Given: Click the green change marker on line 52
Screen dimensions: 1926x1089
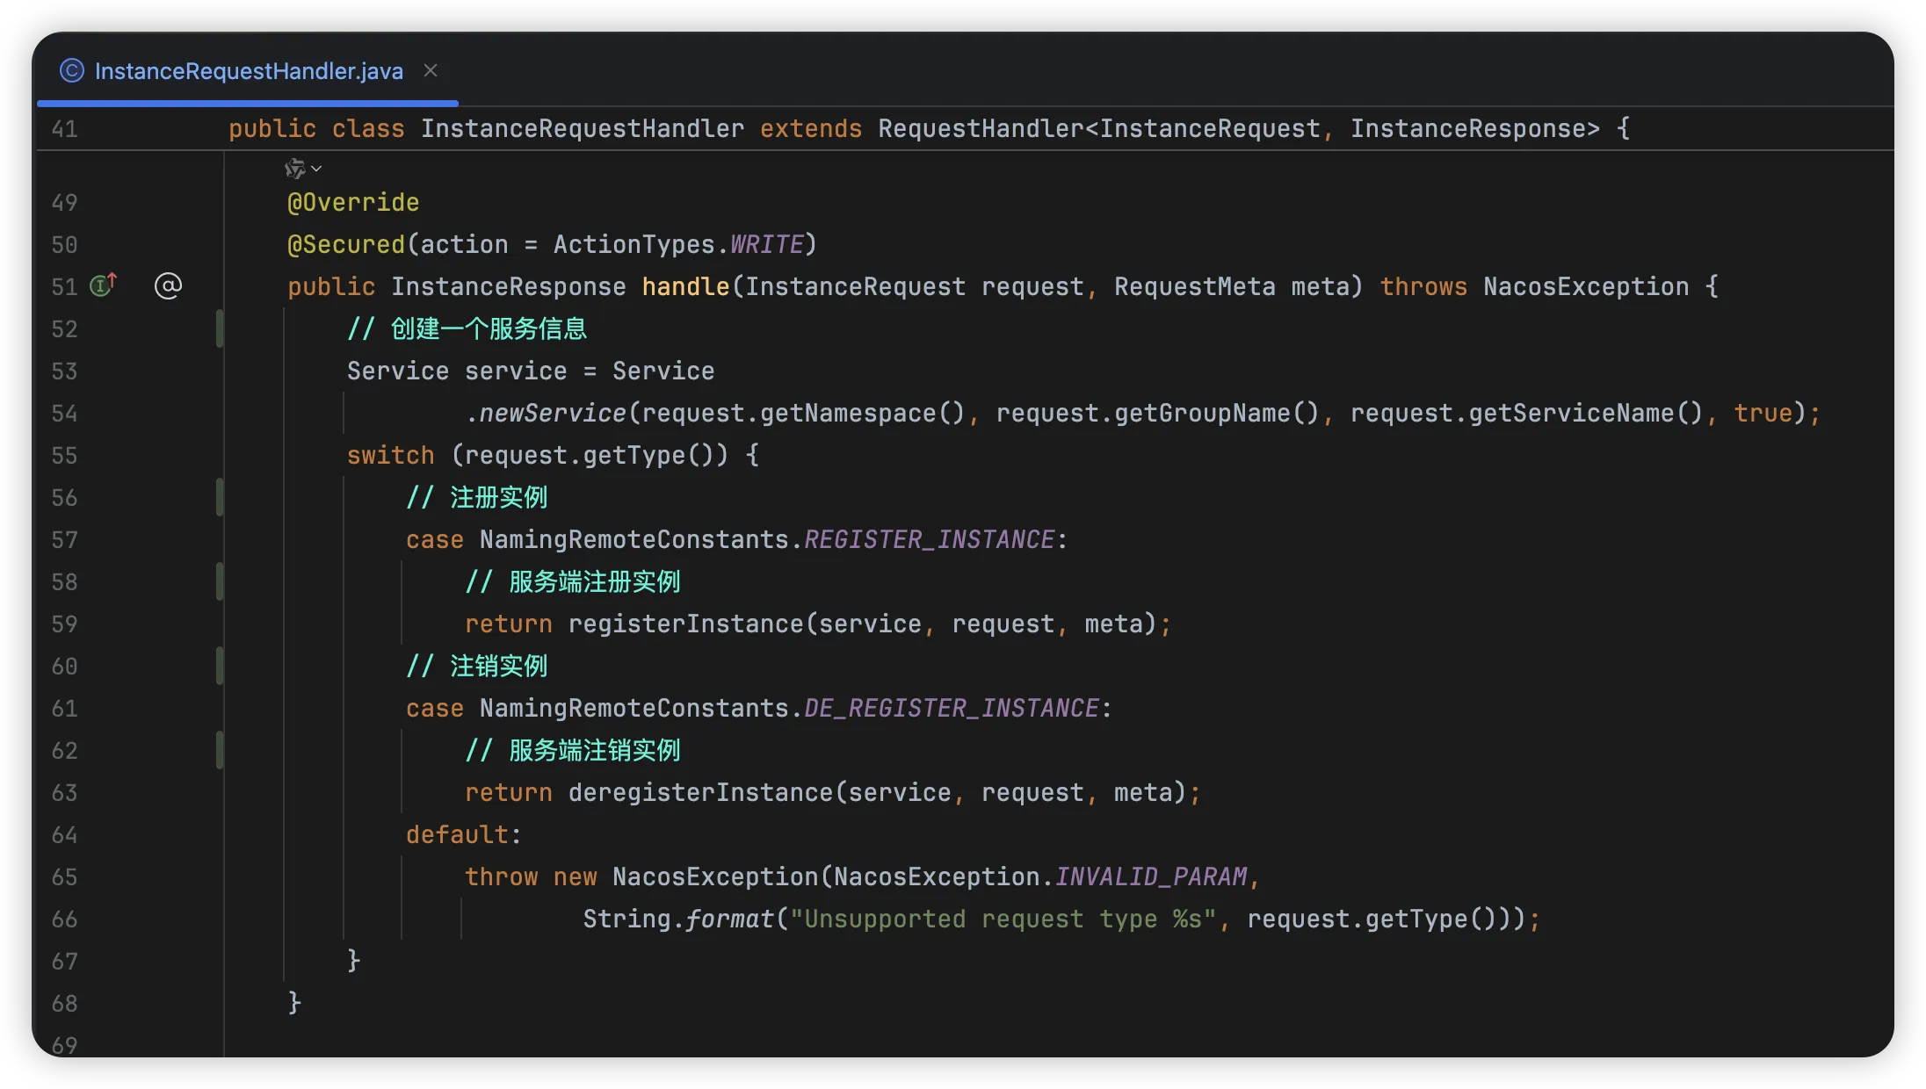Looking at the screenshot, I should point(220,328).
